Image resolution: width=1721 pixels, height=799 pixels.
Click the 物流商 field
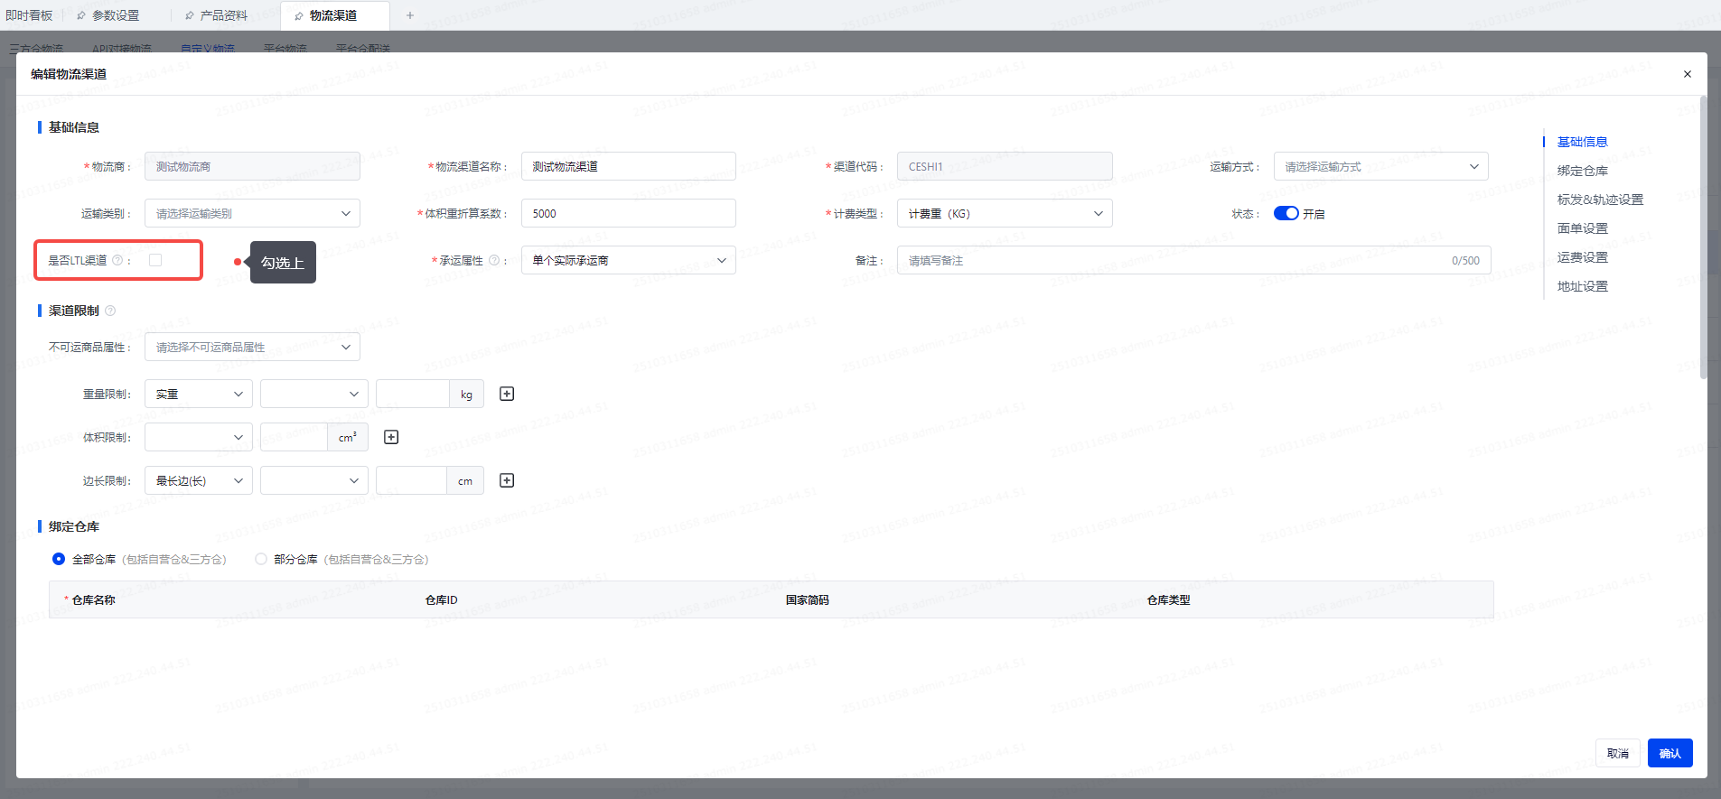click(x=252, y=166)
